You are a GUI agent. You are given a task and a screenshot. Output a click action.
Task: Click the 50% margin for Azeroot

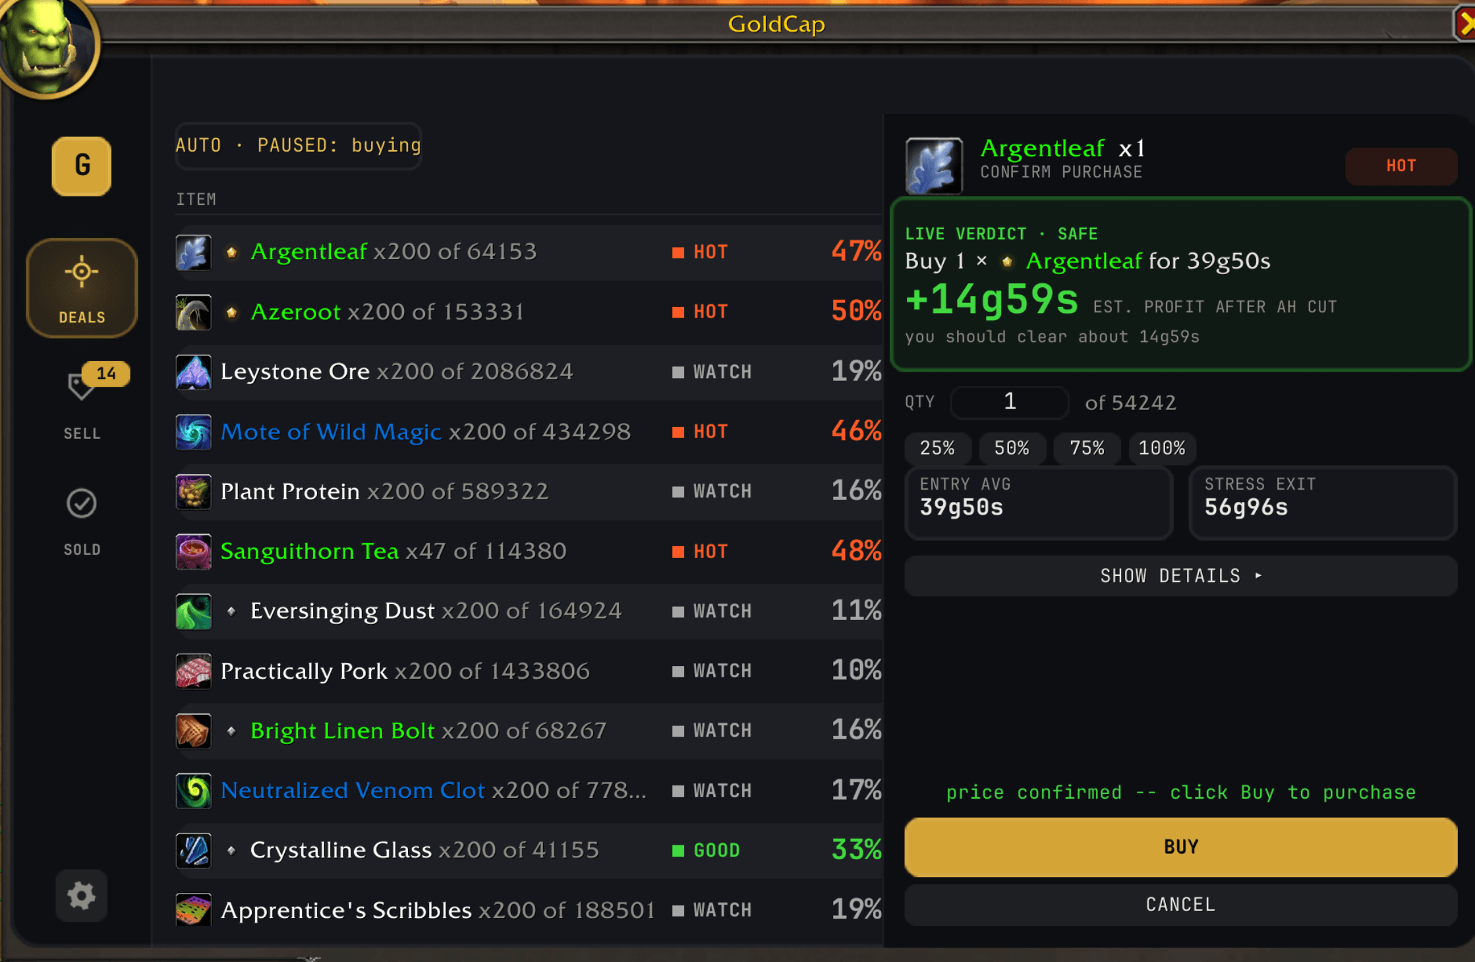click(x=856, y=311)
